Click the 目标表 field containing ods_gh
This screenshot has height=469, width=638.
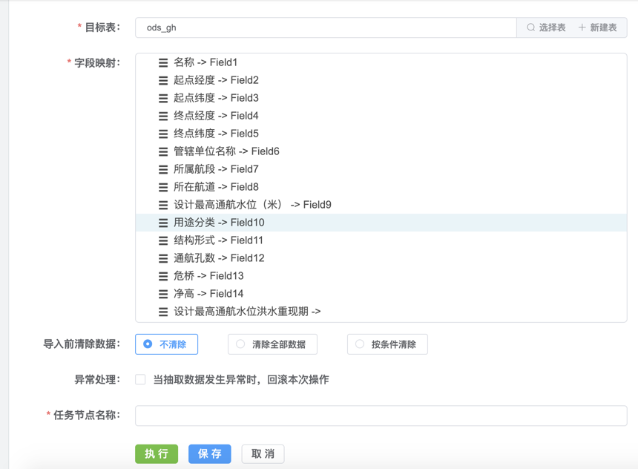[x=325, y=27]
